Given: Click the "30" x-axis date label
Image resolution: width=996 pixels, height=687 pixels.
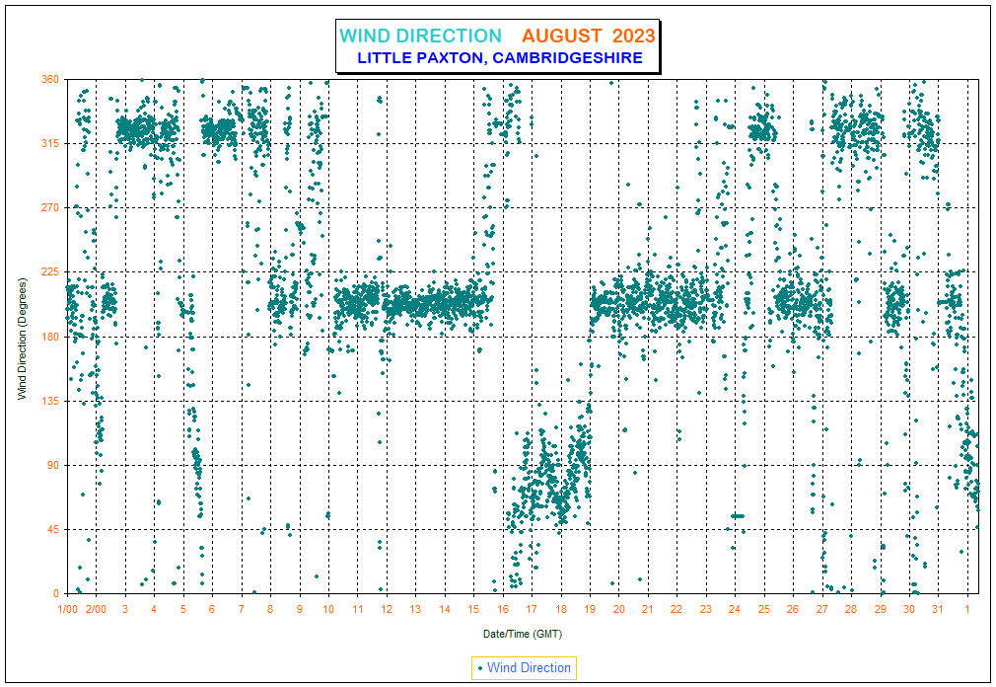Looking at the screenshot, I should click(909, 609).
